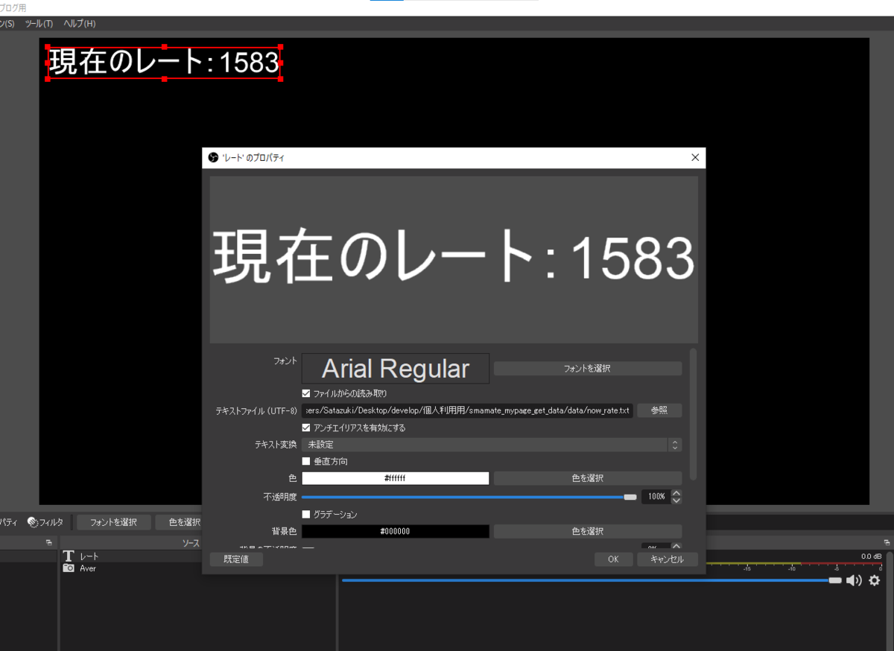Toggle アンチエイリアスを有効にする checkbox
The width and height of the screenshot is (894, 651).
click(x=306, y=428)
